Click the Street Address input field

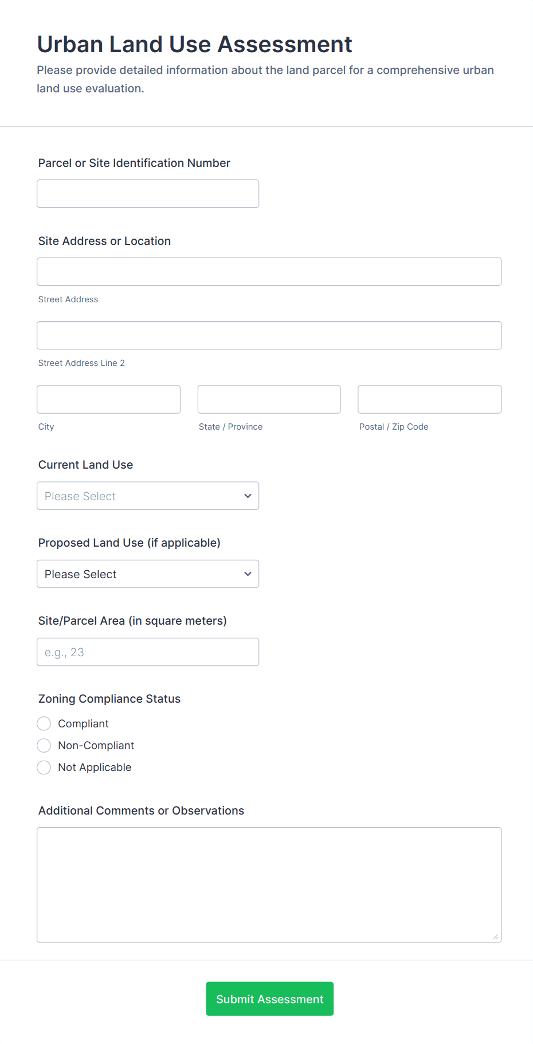pos(269,272)
